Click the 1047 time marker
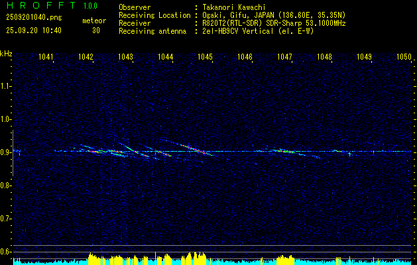This screenshot has height=265, width=417. point(284,56)
